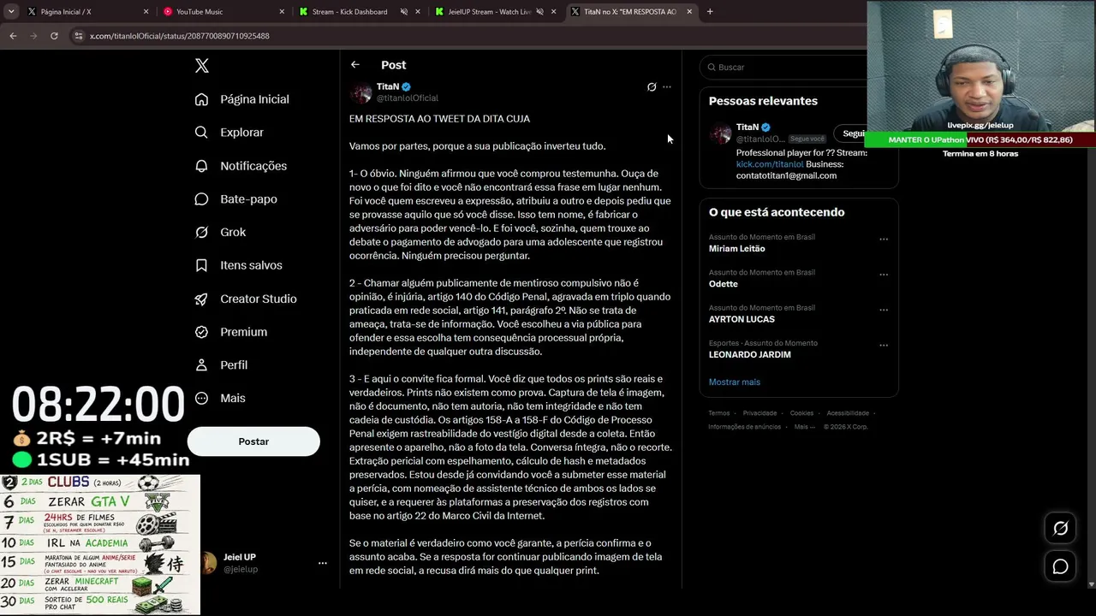This screenshot has width=1096, height=616.
Task: Open more options for AYRTON LUCAS trend
Action: click(884, 310)
